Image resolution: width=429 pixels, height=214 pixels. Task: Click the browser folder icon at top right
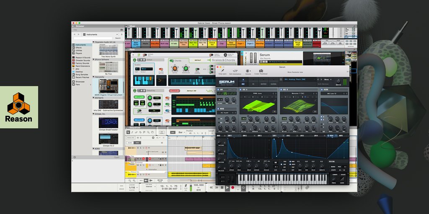[x=122, y=30]
